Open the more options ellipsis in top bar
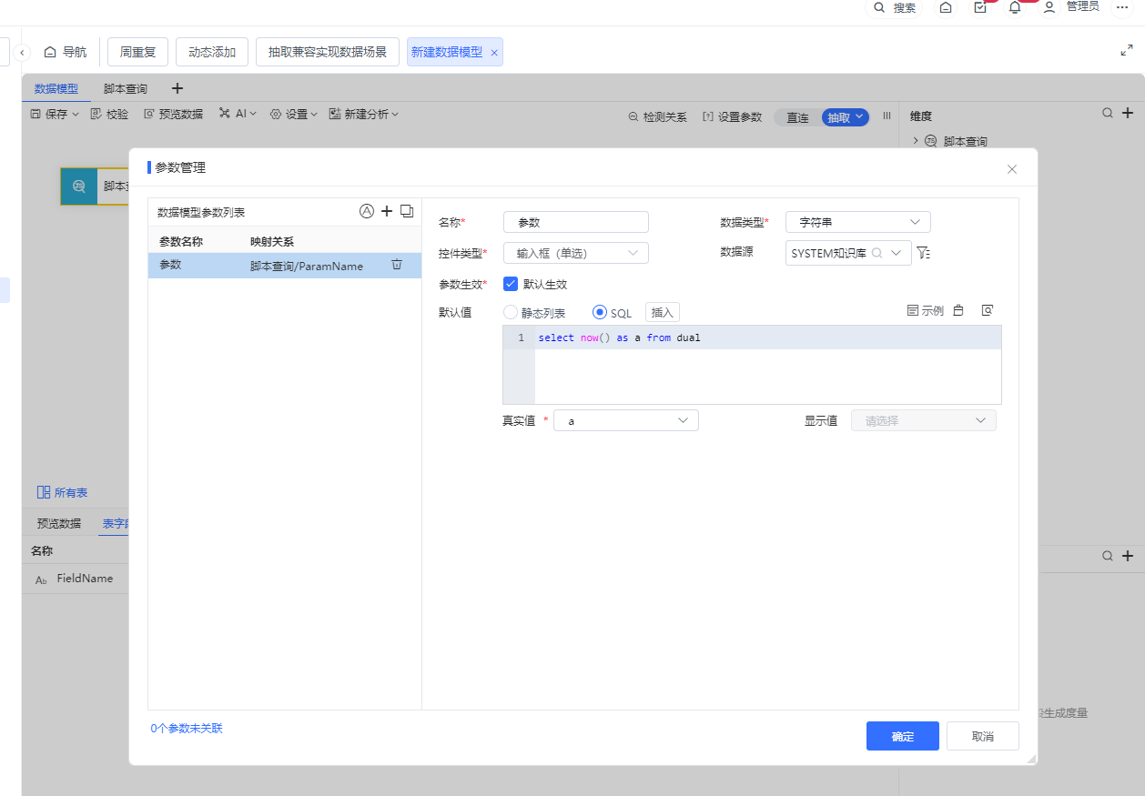This screenshot has height=796, width=1145. pyautogui.click(x=1122, y=6)
